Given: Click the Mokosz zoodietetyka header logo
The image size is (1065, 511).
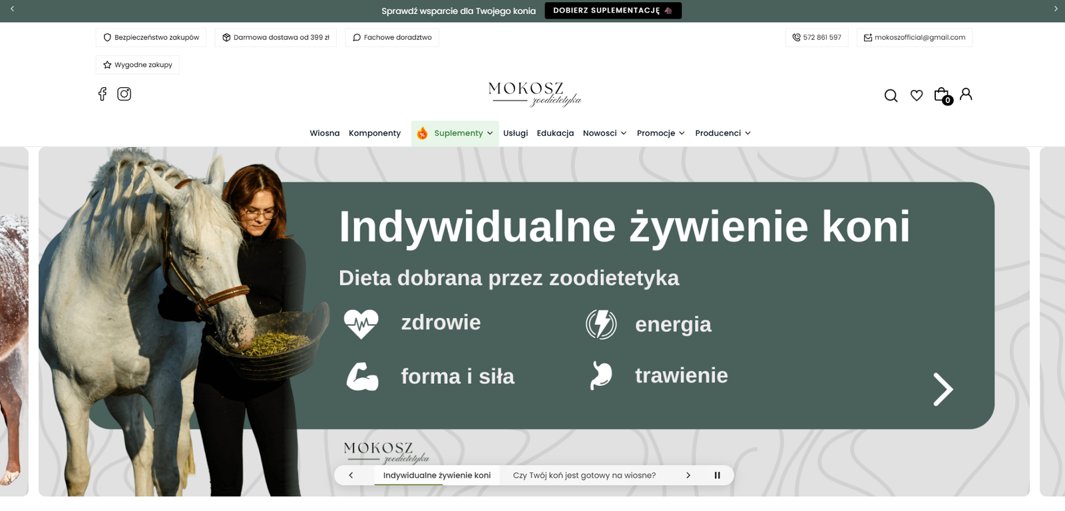Looking at the screenshot, I should pyautogui.click(x=534, y=94).
